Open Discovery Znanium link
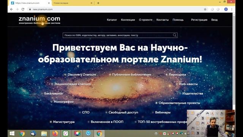The image size is (243, 137). (82, 75)
